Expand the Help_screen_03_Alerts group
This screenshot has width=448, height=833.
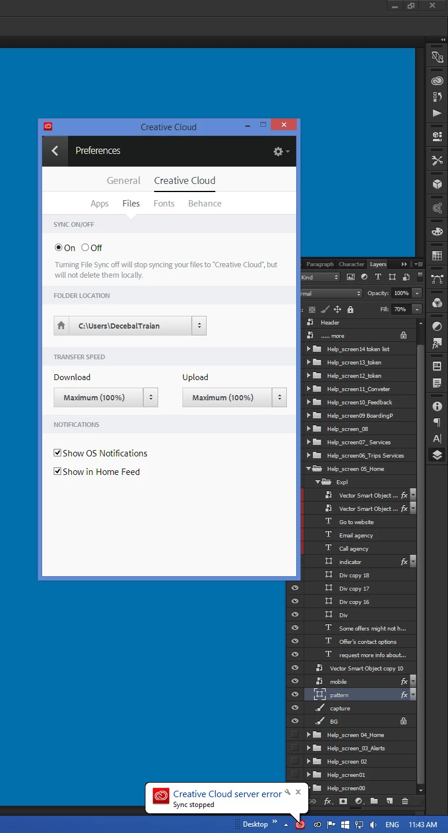coord(309,748)
